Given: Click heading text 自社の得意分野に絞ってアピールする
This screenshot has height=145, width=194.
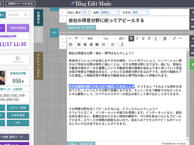Looking at the screenshot, I should [106, 21].
